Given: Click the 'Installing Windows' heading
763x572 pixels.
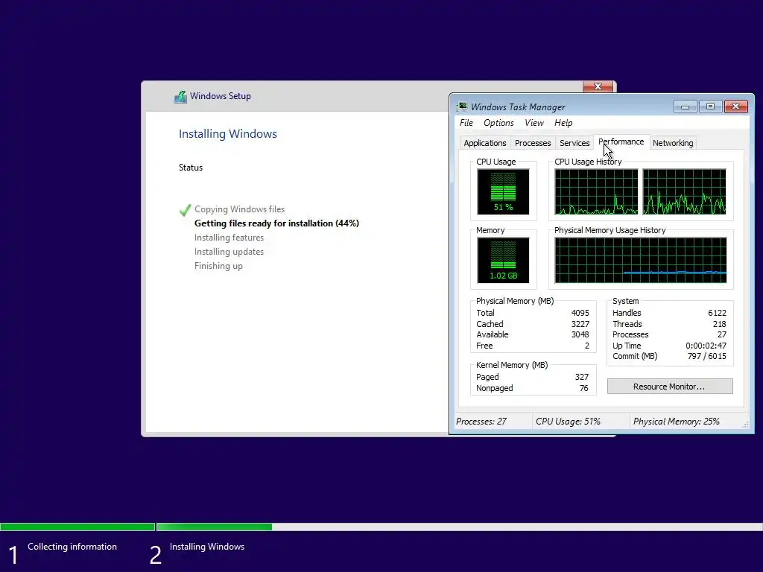Looking at the screenshot, I should (x=228, y=134).
